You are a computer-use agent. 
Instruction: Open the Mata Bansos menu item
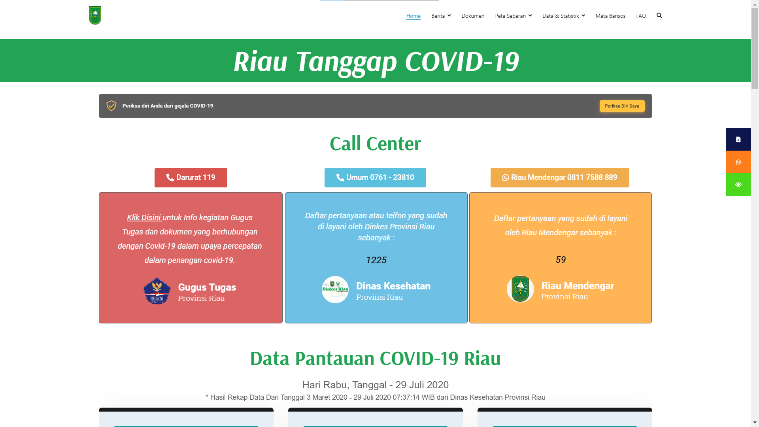610,16
